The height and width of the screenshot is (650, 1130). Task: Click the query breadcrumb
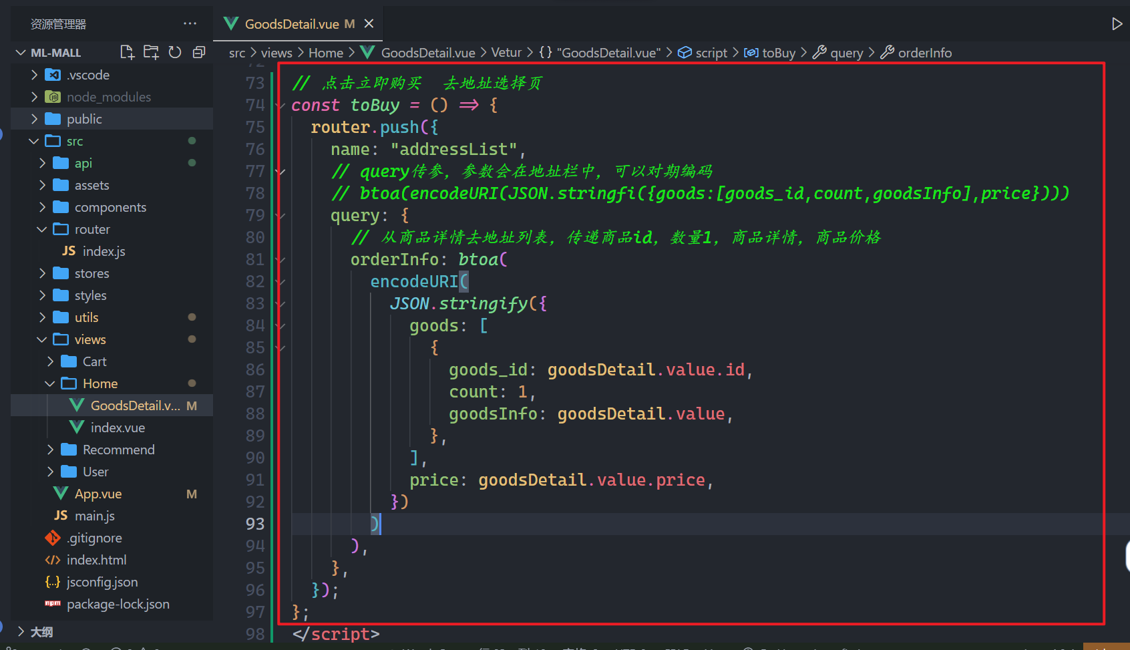click(846, 53)
